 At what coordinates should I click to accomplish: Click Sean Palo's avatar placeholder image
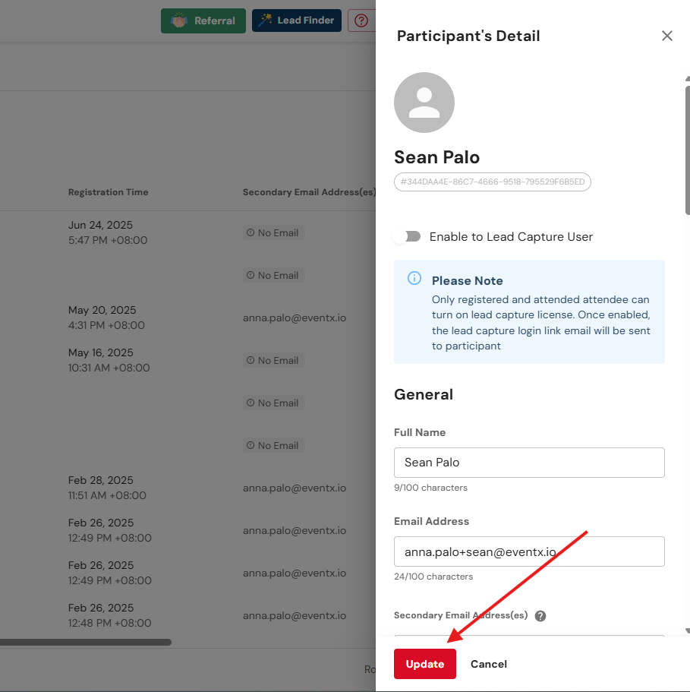[x=424, y=103]
